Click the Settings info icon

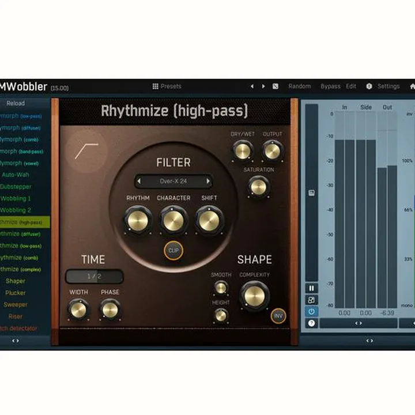(x=369, y=86)
